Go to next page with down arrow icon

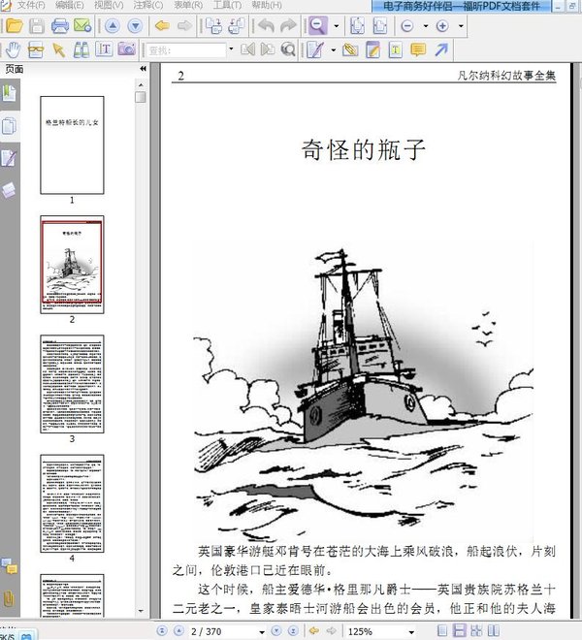(135, 26)
